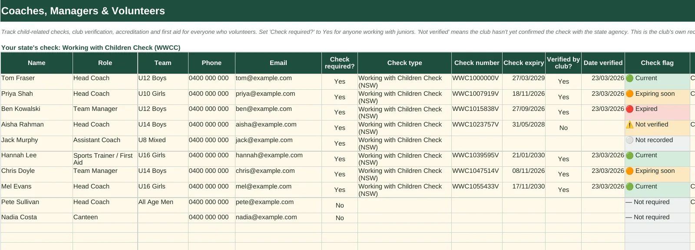
Task: Select the Name column header
Action: (36, 63)
